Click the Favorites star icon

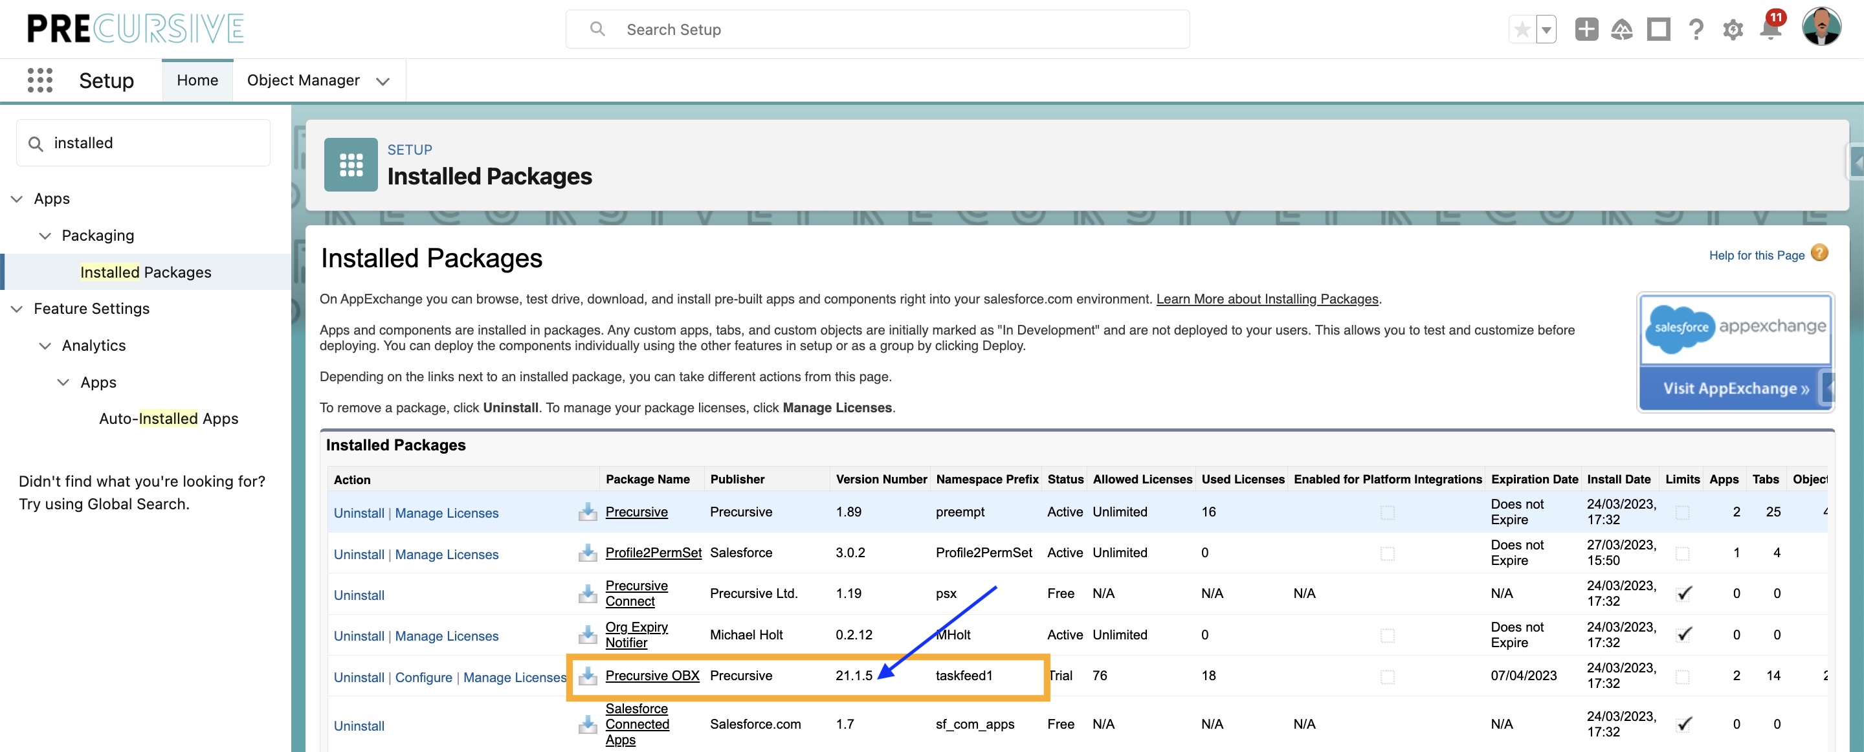tap(1522, 30)
